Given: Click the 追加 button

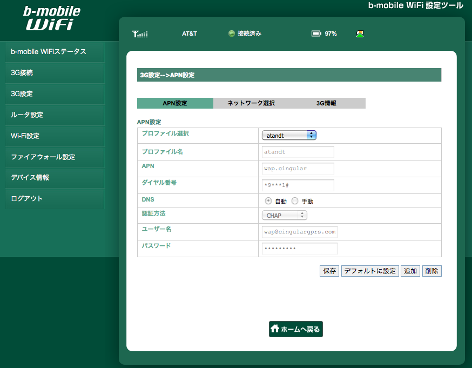Looking at the screenshot, I should (x=410, y=271).
